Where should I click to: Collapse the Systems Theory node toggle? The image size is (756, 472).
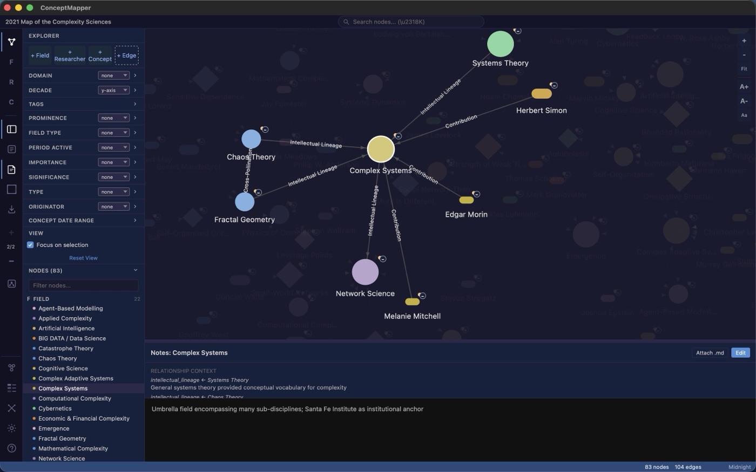517,31
